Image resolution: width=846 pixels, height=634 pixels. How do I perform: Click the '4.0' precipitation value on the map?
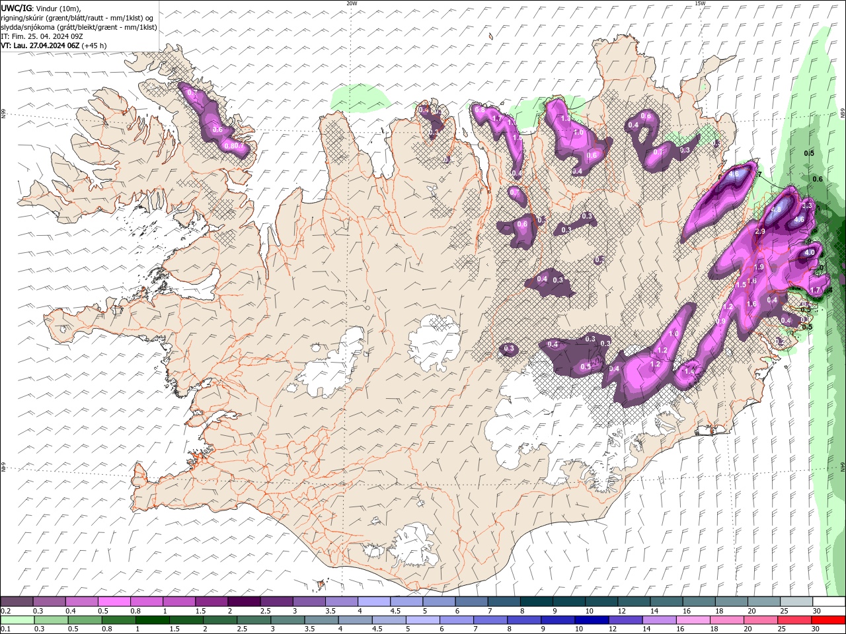pos(810,252)
